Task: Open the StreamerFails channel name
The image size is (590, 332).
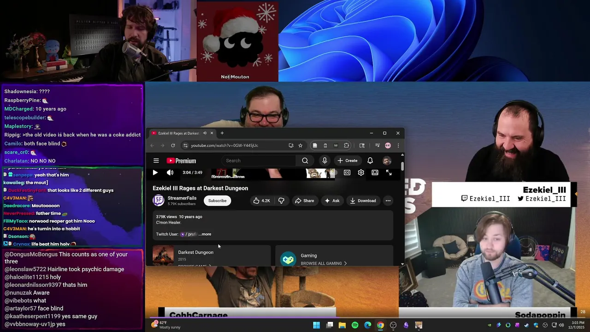Action: click(182, 198)
